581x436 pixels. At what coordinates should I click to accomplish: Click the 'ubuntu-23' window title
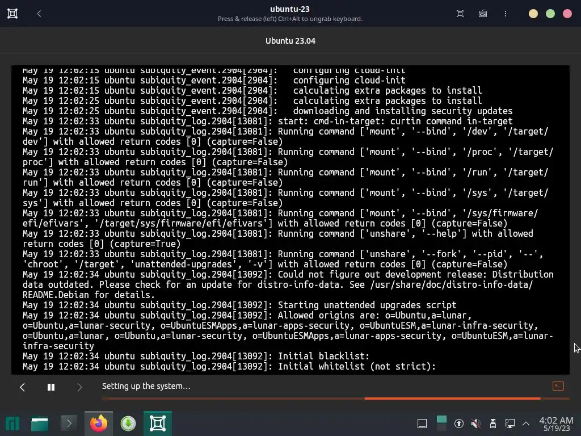(290, 9)
